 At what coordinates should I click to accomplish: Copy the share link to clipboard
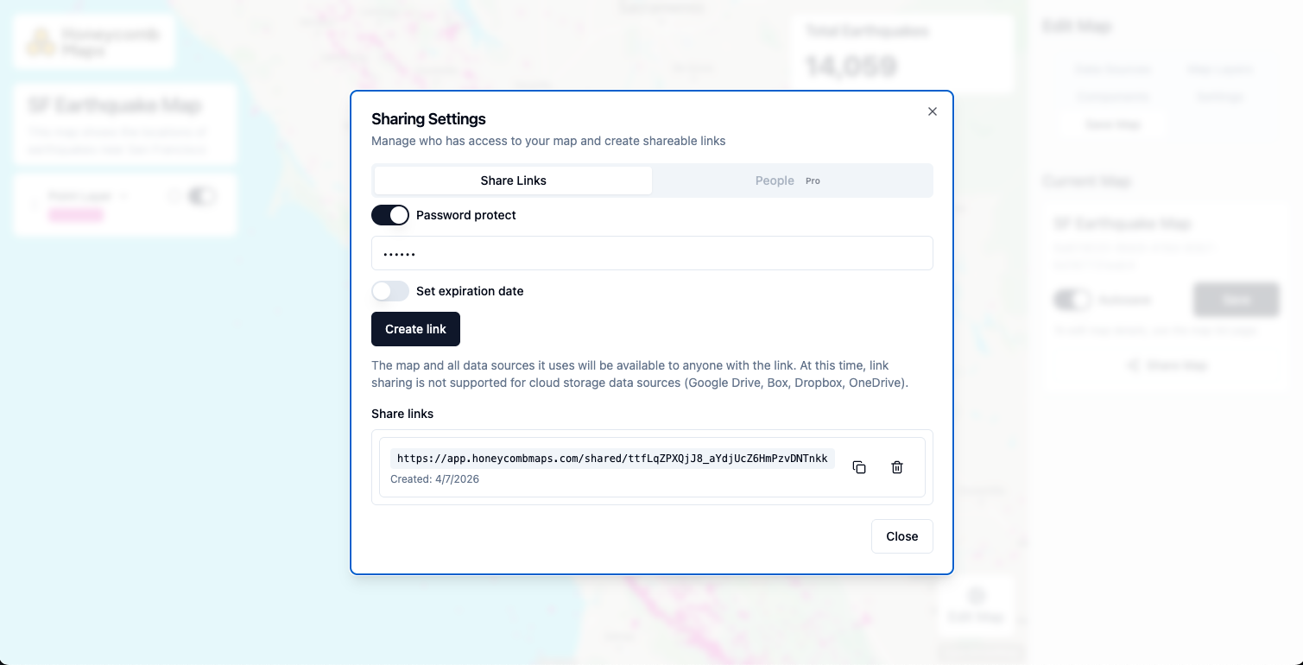pyautogui.click(x=859, y=466)
